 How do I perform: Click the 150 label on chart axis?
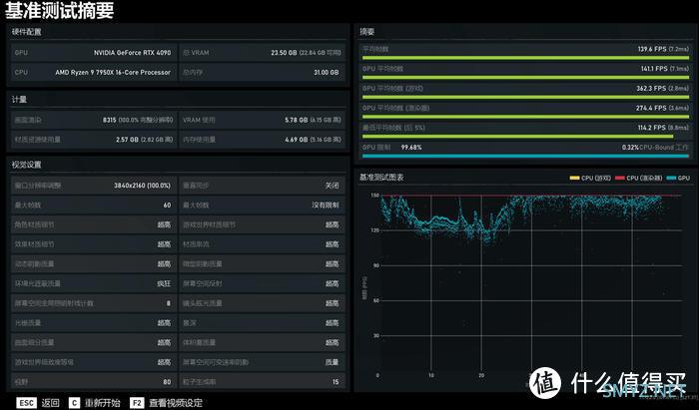[x=374, y=195]
